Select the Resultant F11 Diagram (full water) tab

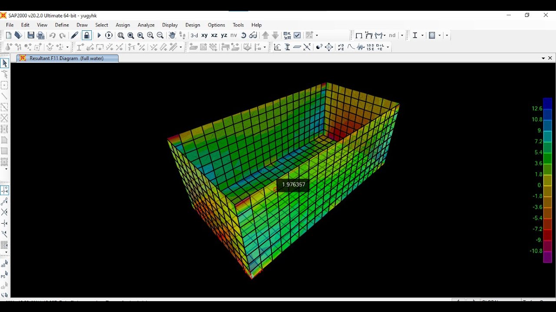tap(67, 58)
